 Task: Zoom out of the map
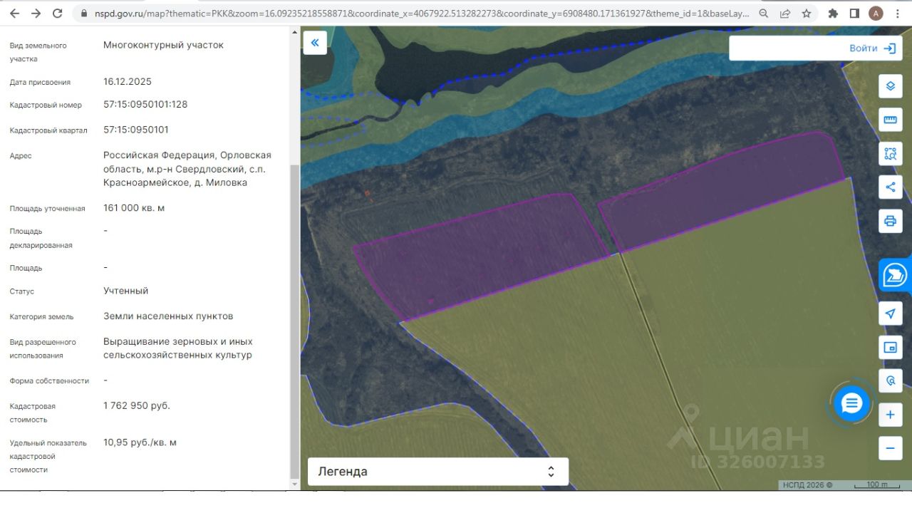[x=890, y=448]
